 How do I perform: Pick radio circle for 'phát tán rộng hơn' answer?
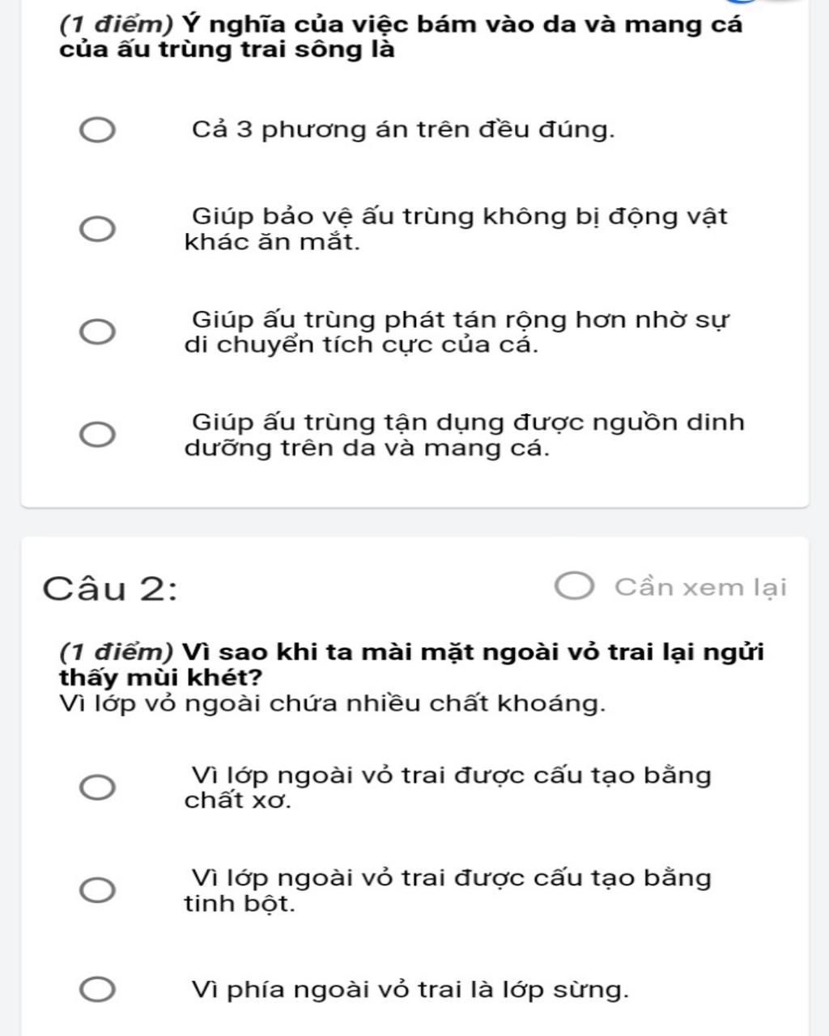[x=96, y=331]
